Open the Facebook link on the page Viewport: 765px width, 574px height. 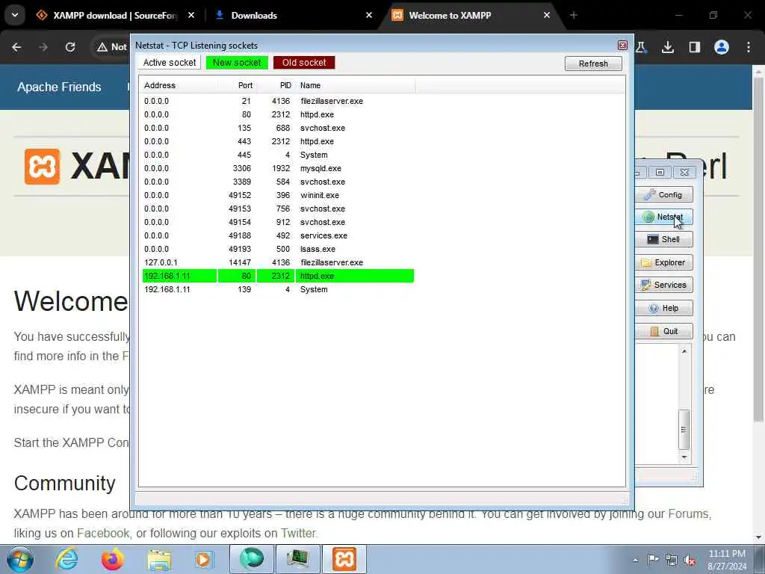[x=103, y=533]
